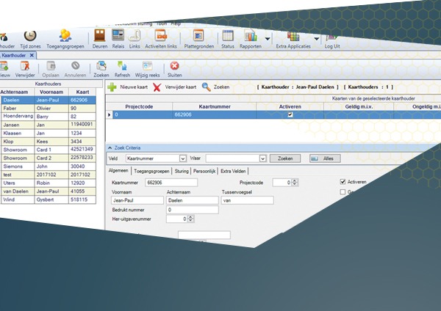Collapse the Zoek Criteria panel
Screen dimensions: 441x311
click(109, 147)
